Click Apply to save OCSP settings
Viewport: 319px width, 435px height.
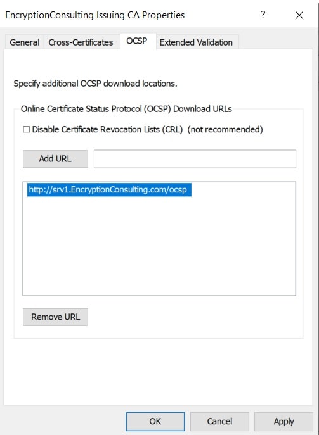click(x=283, y=422)
